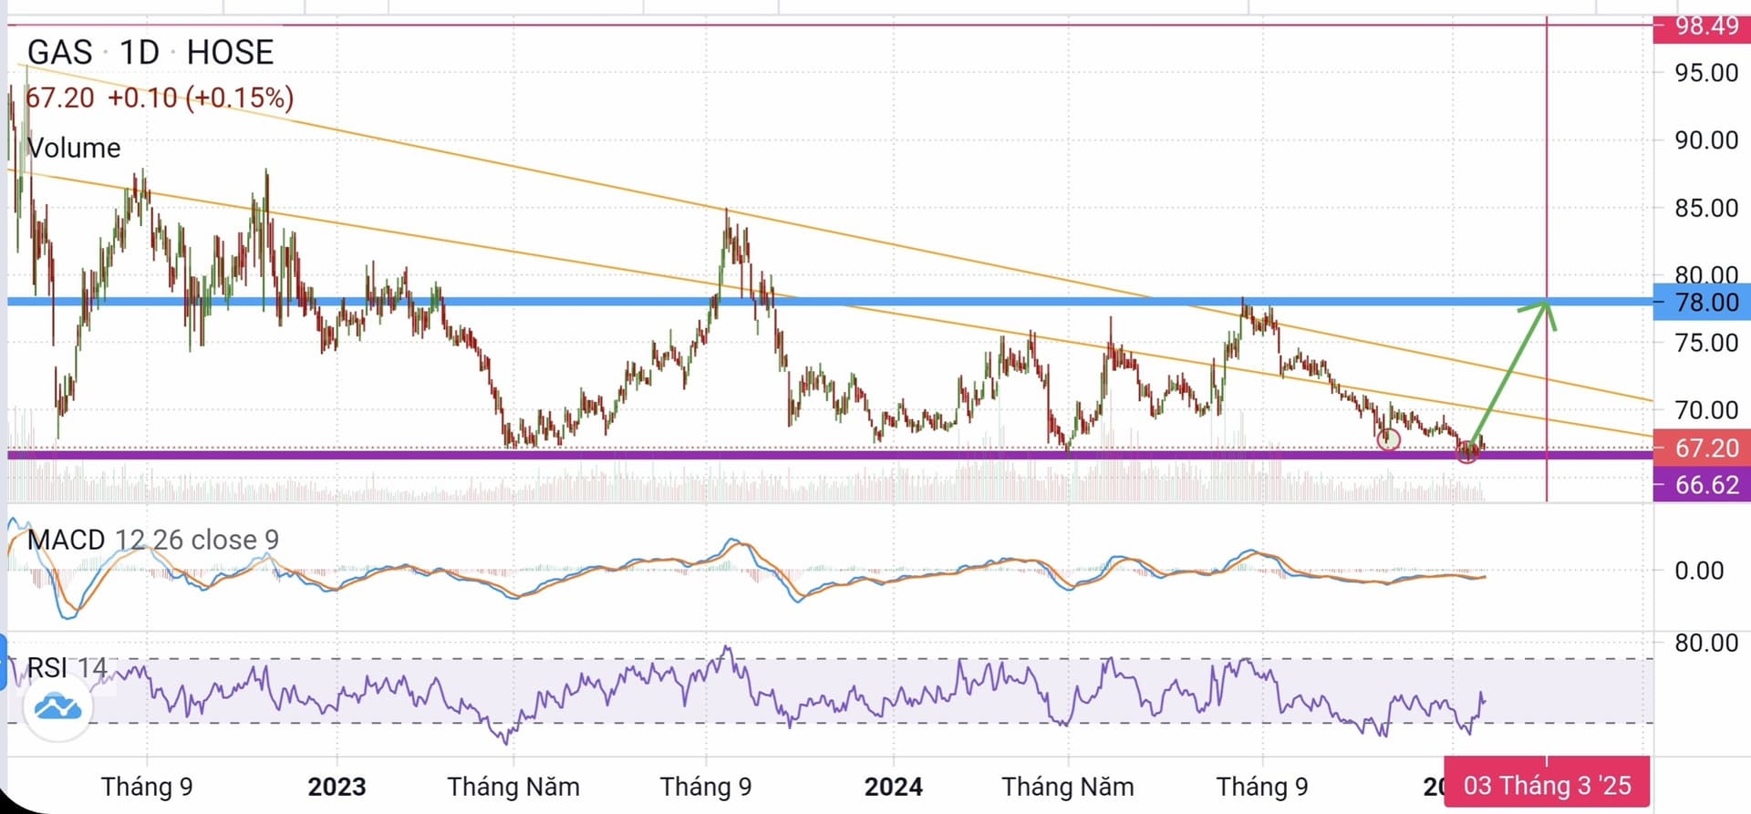Screen dimensions: 1751x814
Task: Tap the 67.20 +0.10 (+0.15%) price readout
Action: click(x=160, y=98)
